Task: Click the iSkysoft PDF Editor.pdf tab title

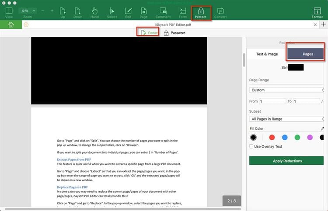Action: [x=173, y=24]
